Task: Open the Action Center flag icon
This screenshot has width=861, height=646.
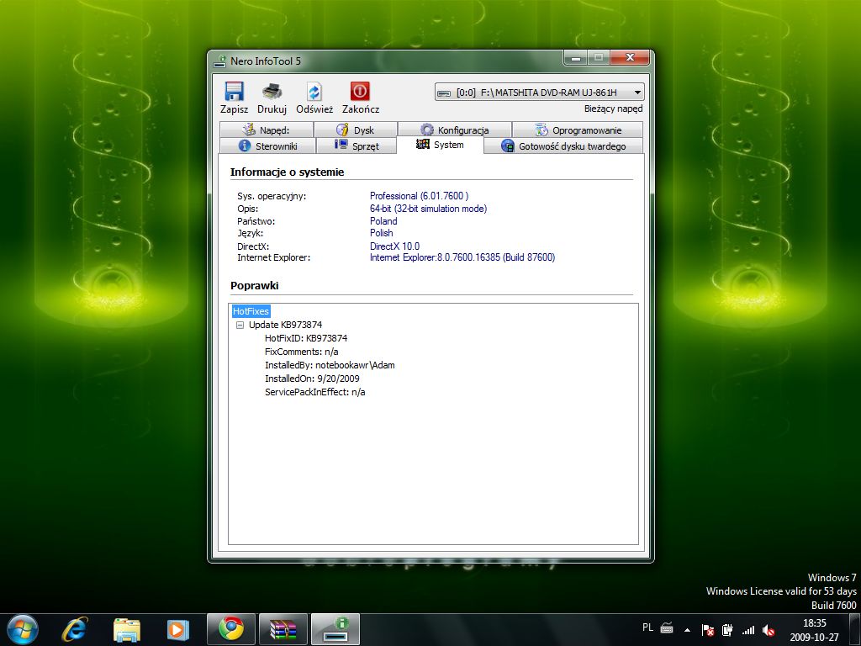Action: (708, 630)
